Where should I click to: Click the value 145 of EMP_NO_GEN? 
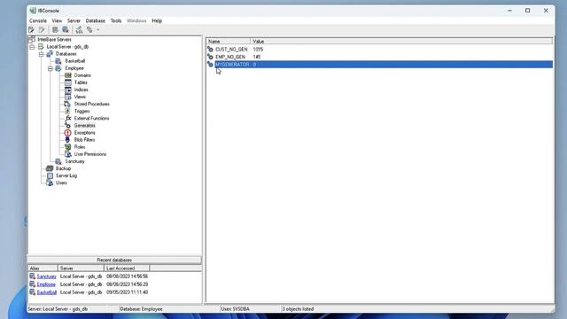tap(257, 57)
